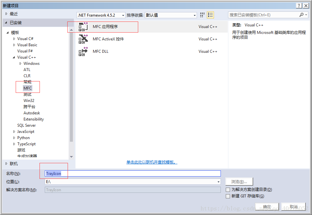Focus the 搜索已安装模板 search box
The width and height of the screenshot is (312, 215).
click(x=264, y=15)
